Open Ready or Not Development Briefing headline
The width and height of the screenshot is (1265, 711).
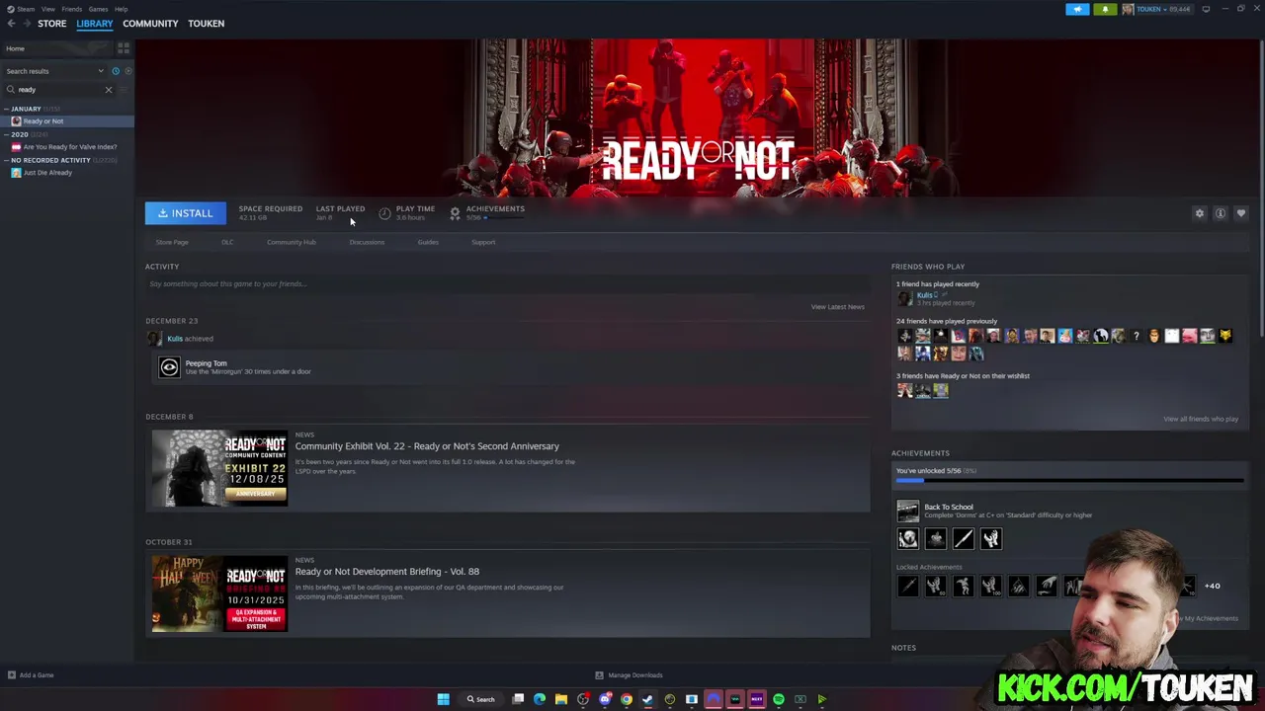tap(387, 572)
